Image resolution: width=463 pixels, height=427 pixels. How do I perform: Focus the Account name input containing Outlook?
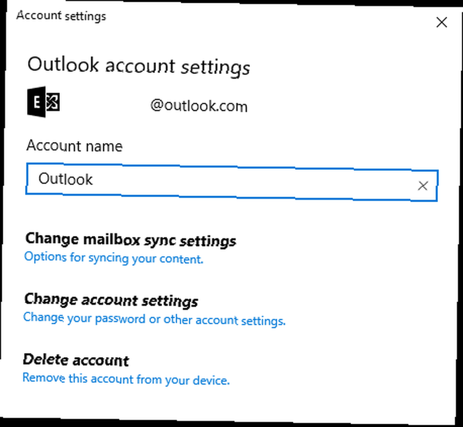coord(232,182)
